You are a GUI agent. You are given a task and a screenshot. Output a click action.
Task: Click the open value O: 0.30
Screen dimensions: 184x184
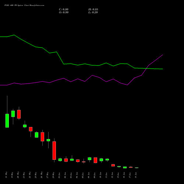coord(64,13)
